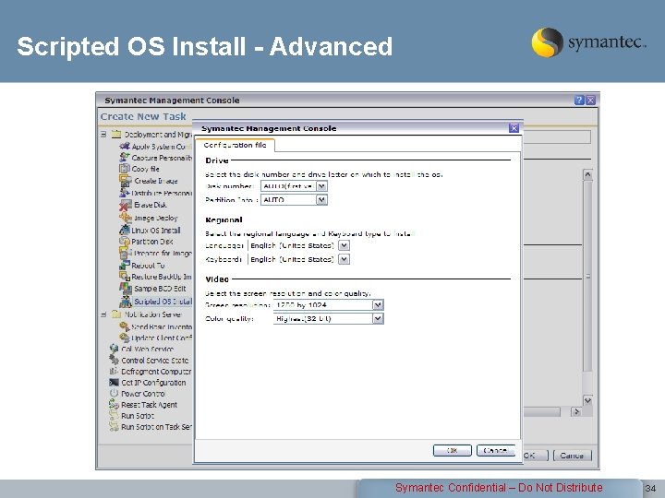Select the Scripted OS Install tree item label

(163, 301)
